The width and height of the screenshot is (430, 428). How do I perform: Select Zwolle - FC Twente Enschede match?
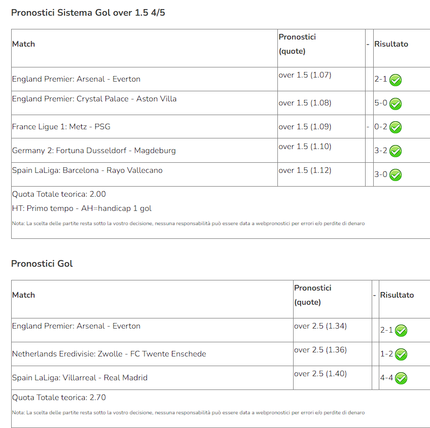click(x=109, y=353)
